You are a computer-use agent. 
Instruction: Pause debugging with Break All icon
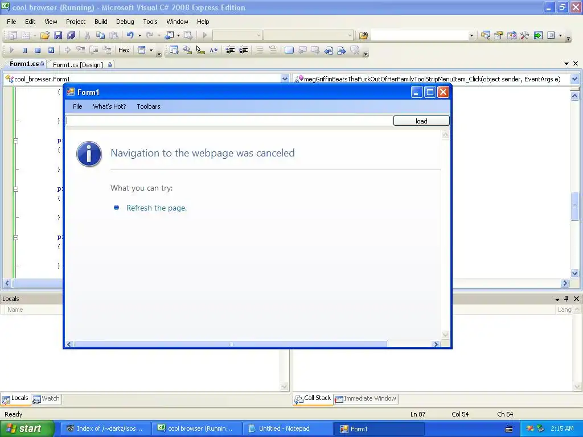[24, 50]
